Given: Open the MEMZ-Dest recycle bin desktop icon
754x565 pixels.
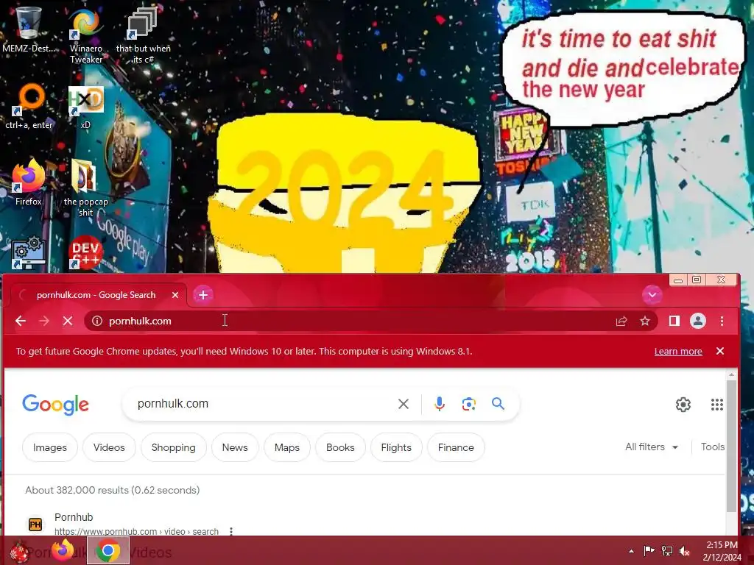Looking at the screenshot, I should click(x=29, y=29).
